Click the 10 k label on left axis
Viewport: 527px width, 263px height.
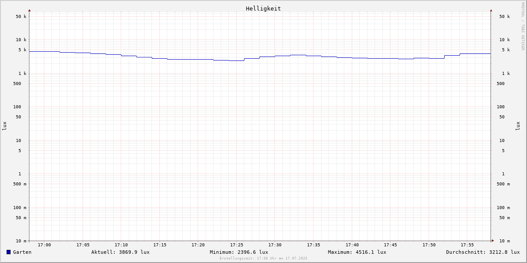point(21,40)
